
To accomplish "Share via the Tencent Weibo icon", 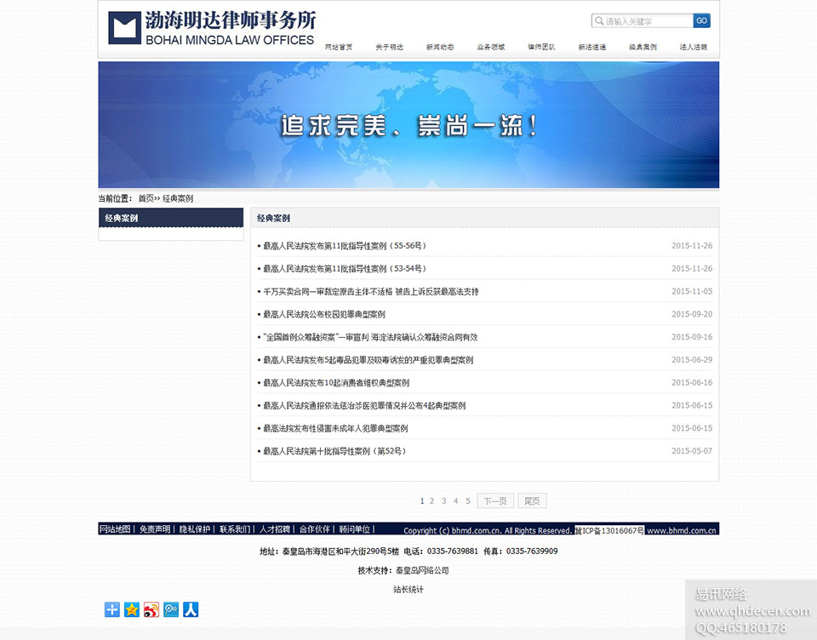I will [170, 609].
